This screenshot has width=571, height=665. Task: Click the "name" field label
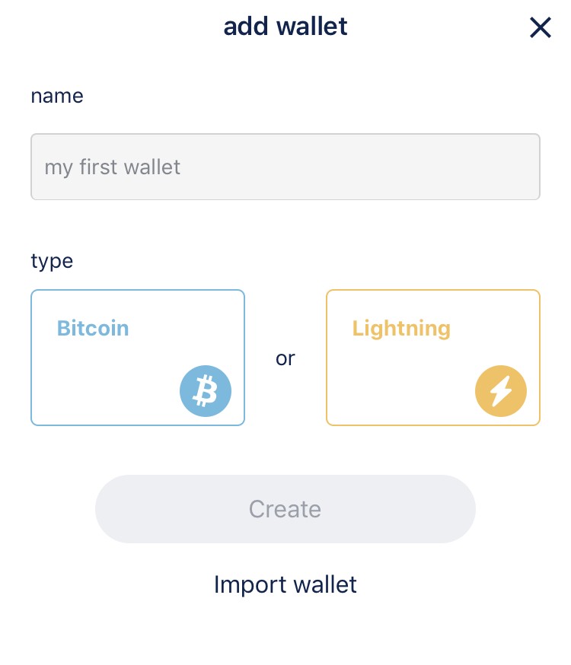[57, 96]
